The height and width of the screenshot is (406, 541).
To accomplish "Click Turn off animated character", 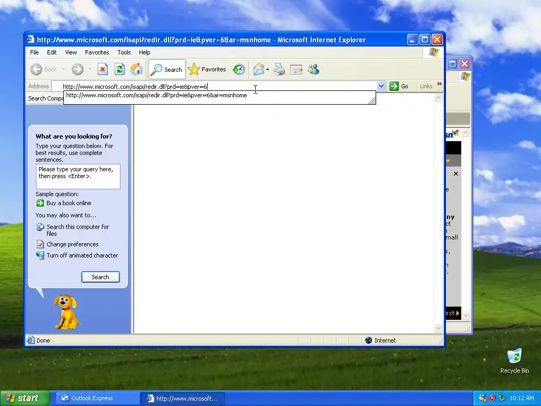I will (82, 255).
